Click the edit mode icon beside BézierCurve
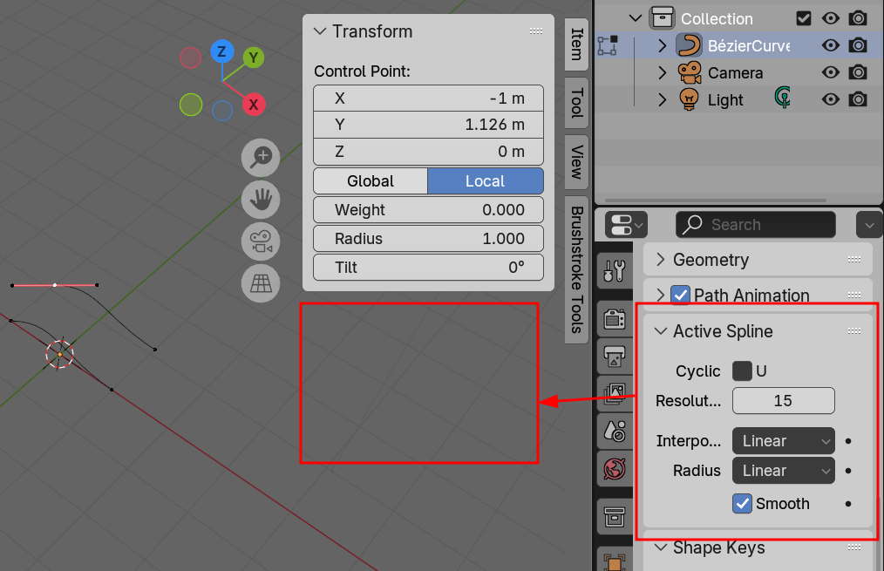Screen dimensions: 884x571 [x=608, y=45]
